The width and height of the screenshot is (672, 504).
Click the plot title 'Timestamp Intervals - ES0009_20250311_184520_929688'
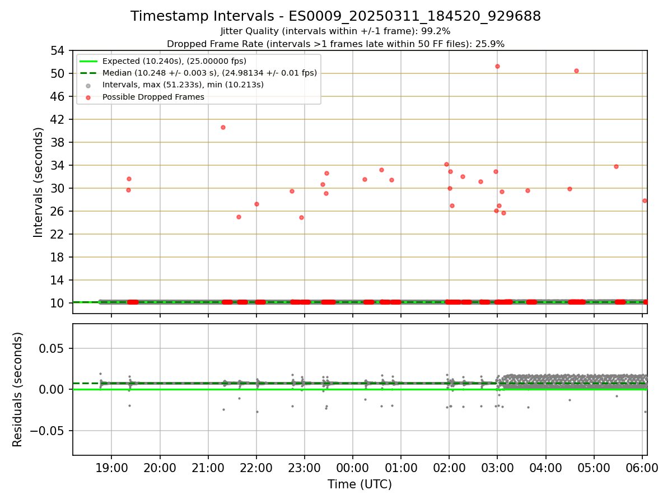point(336,16)
